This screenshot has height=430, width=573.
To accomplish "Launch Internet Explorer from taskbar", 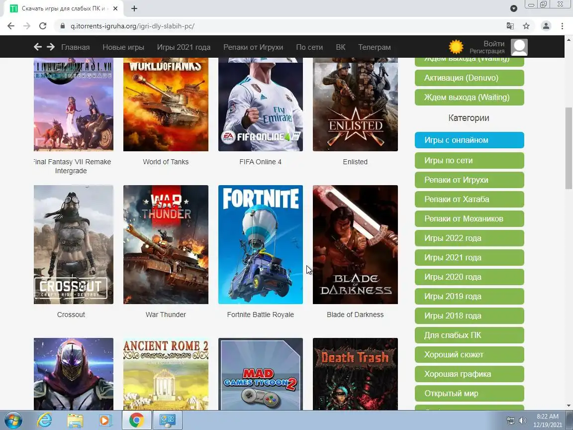I will point(45,420).
